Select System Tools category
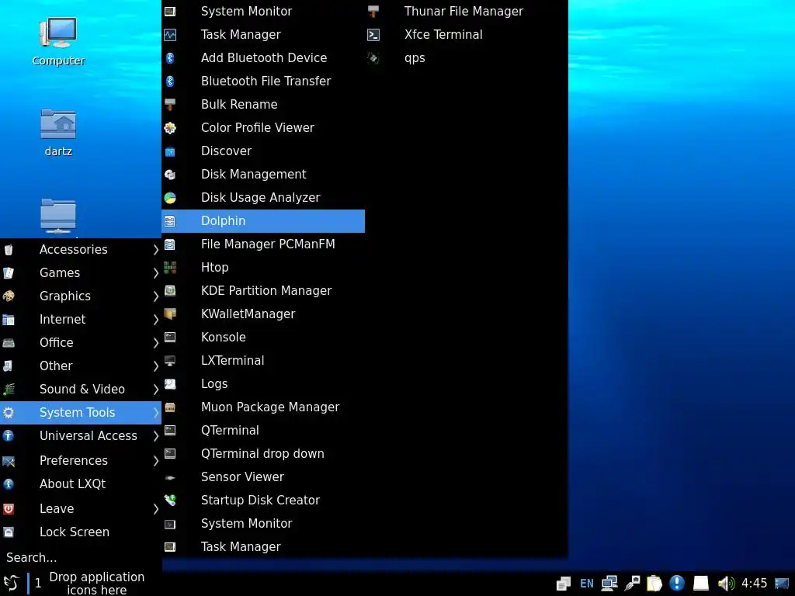795x596 pixels. click(81, 413)
